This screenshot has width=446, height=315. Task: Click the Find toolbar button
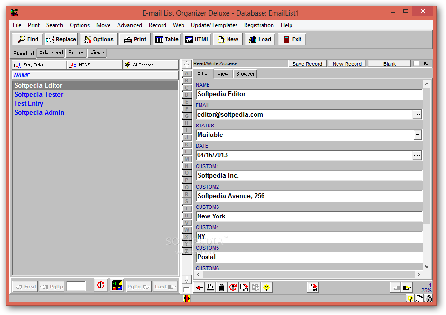pos(27,39)
